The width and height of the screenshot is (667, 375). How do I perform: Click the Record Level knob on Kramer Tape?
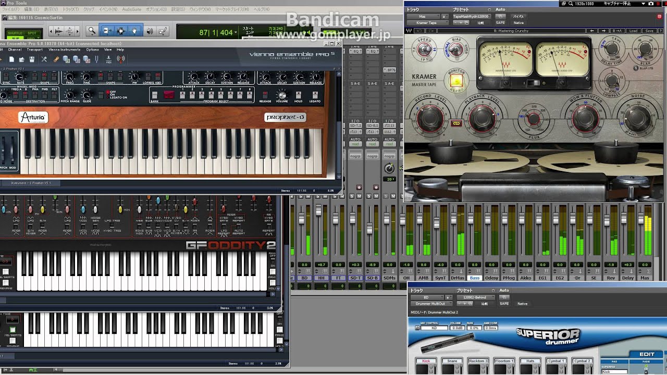pos(430,118)
